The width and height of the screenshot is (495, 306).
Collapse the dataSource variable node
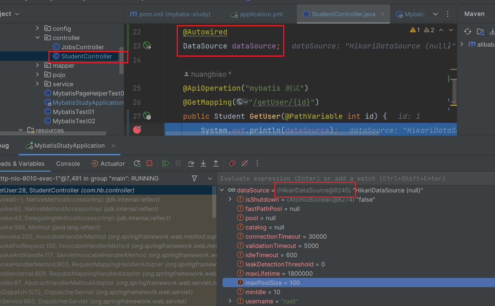222,190
